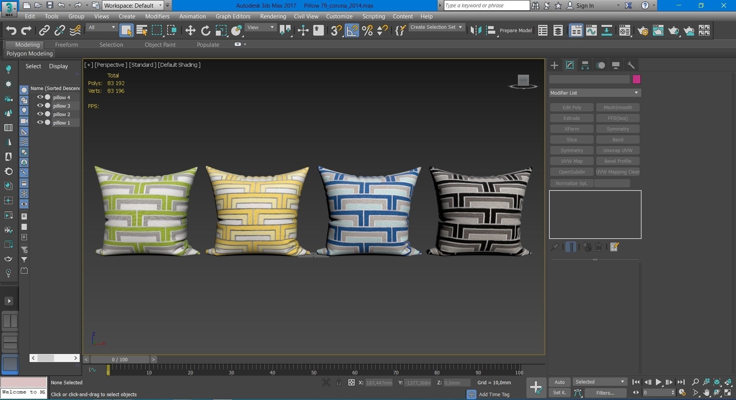Click the pink object color swatch
The height and width of the screenshot is (400, 736).
[x=636, y=79]
